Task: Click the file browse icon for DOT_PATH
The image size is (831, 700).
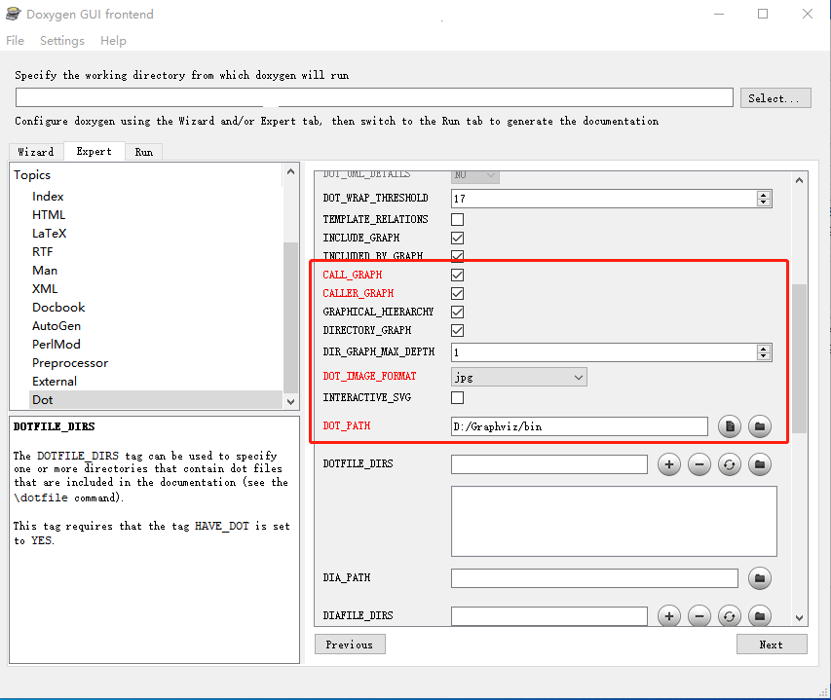Action: [x=730, y=426]
